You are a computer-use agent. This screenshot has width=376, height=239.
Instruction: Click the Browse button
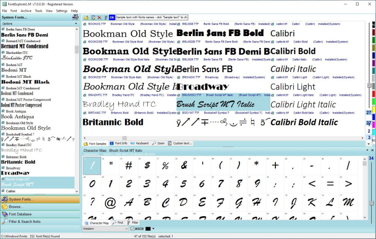(x=40, y=207)
